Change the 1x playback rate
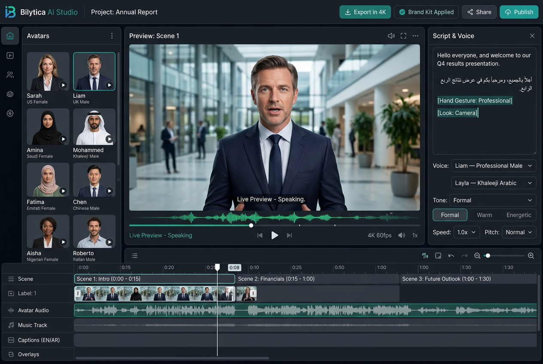The height and width of the screenshot is (364, 543). pos(415,235)
